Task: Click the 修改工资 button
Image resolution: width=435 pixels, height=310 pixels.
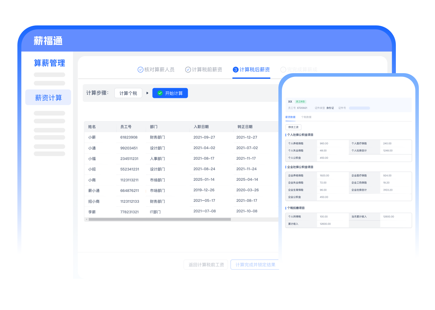Action: 293,127
